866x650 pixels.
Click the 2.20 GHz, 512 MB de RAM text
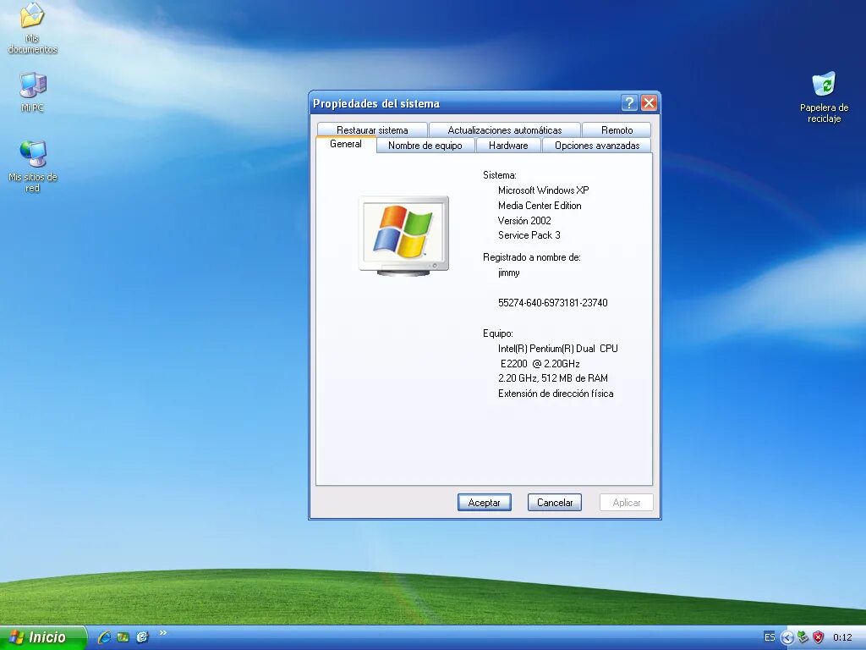[x=553, y=378]
